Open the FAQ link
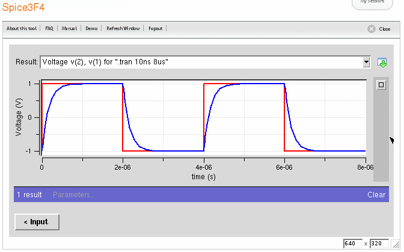Screen dimensions: 404x252 (49, 28)
